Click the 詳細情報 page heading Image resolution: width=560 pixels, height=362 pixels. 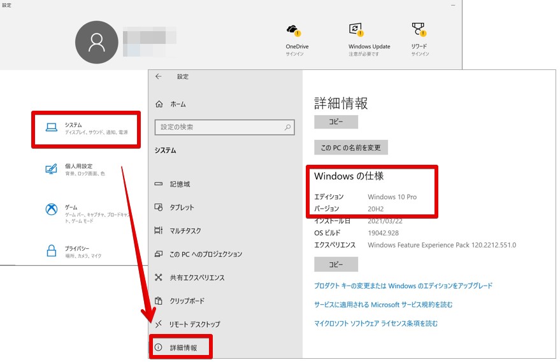click(x=341, y=104)
